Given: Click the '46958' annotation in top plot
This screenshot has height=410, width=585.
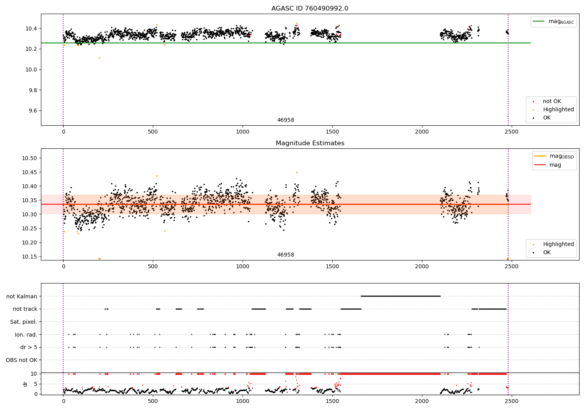Looking at the screenshot, I should click(x=285, y=120).
